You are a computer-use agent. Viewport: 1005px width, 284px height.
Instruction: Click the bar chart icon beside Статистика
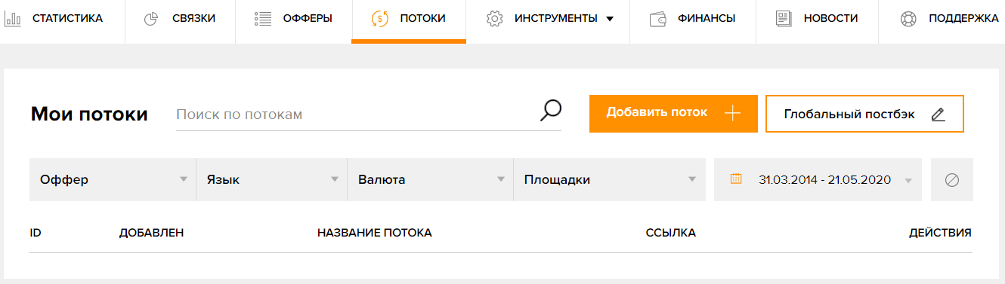pos(13,19)
